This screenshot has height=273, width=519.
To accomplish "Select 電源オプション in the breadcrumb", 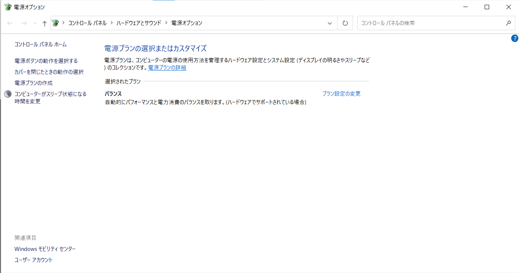I will pyautogui.click(x=187, y=23).
